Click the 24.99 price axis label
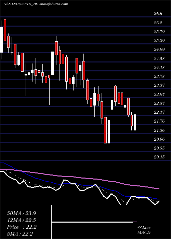Image resolution: width=171 pixels, height=239 pixels. click(x=159, y=50)
